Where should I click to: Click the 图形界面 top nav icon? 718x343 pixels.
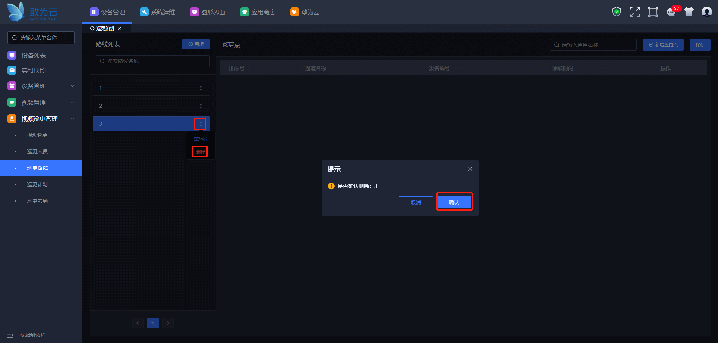(194, 12)
